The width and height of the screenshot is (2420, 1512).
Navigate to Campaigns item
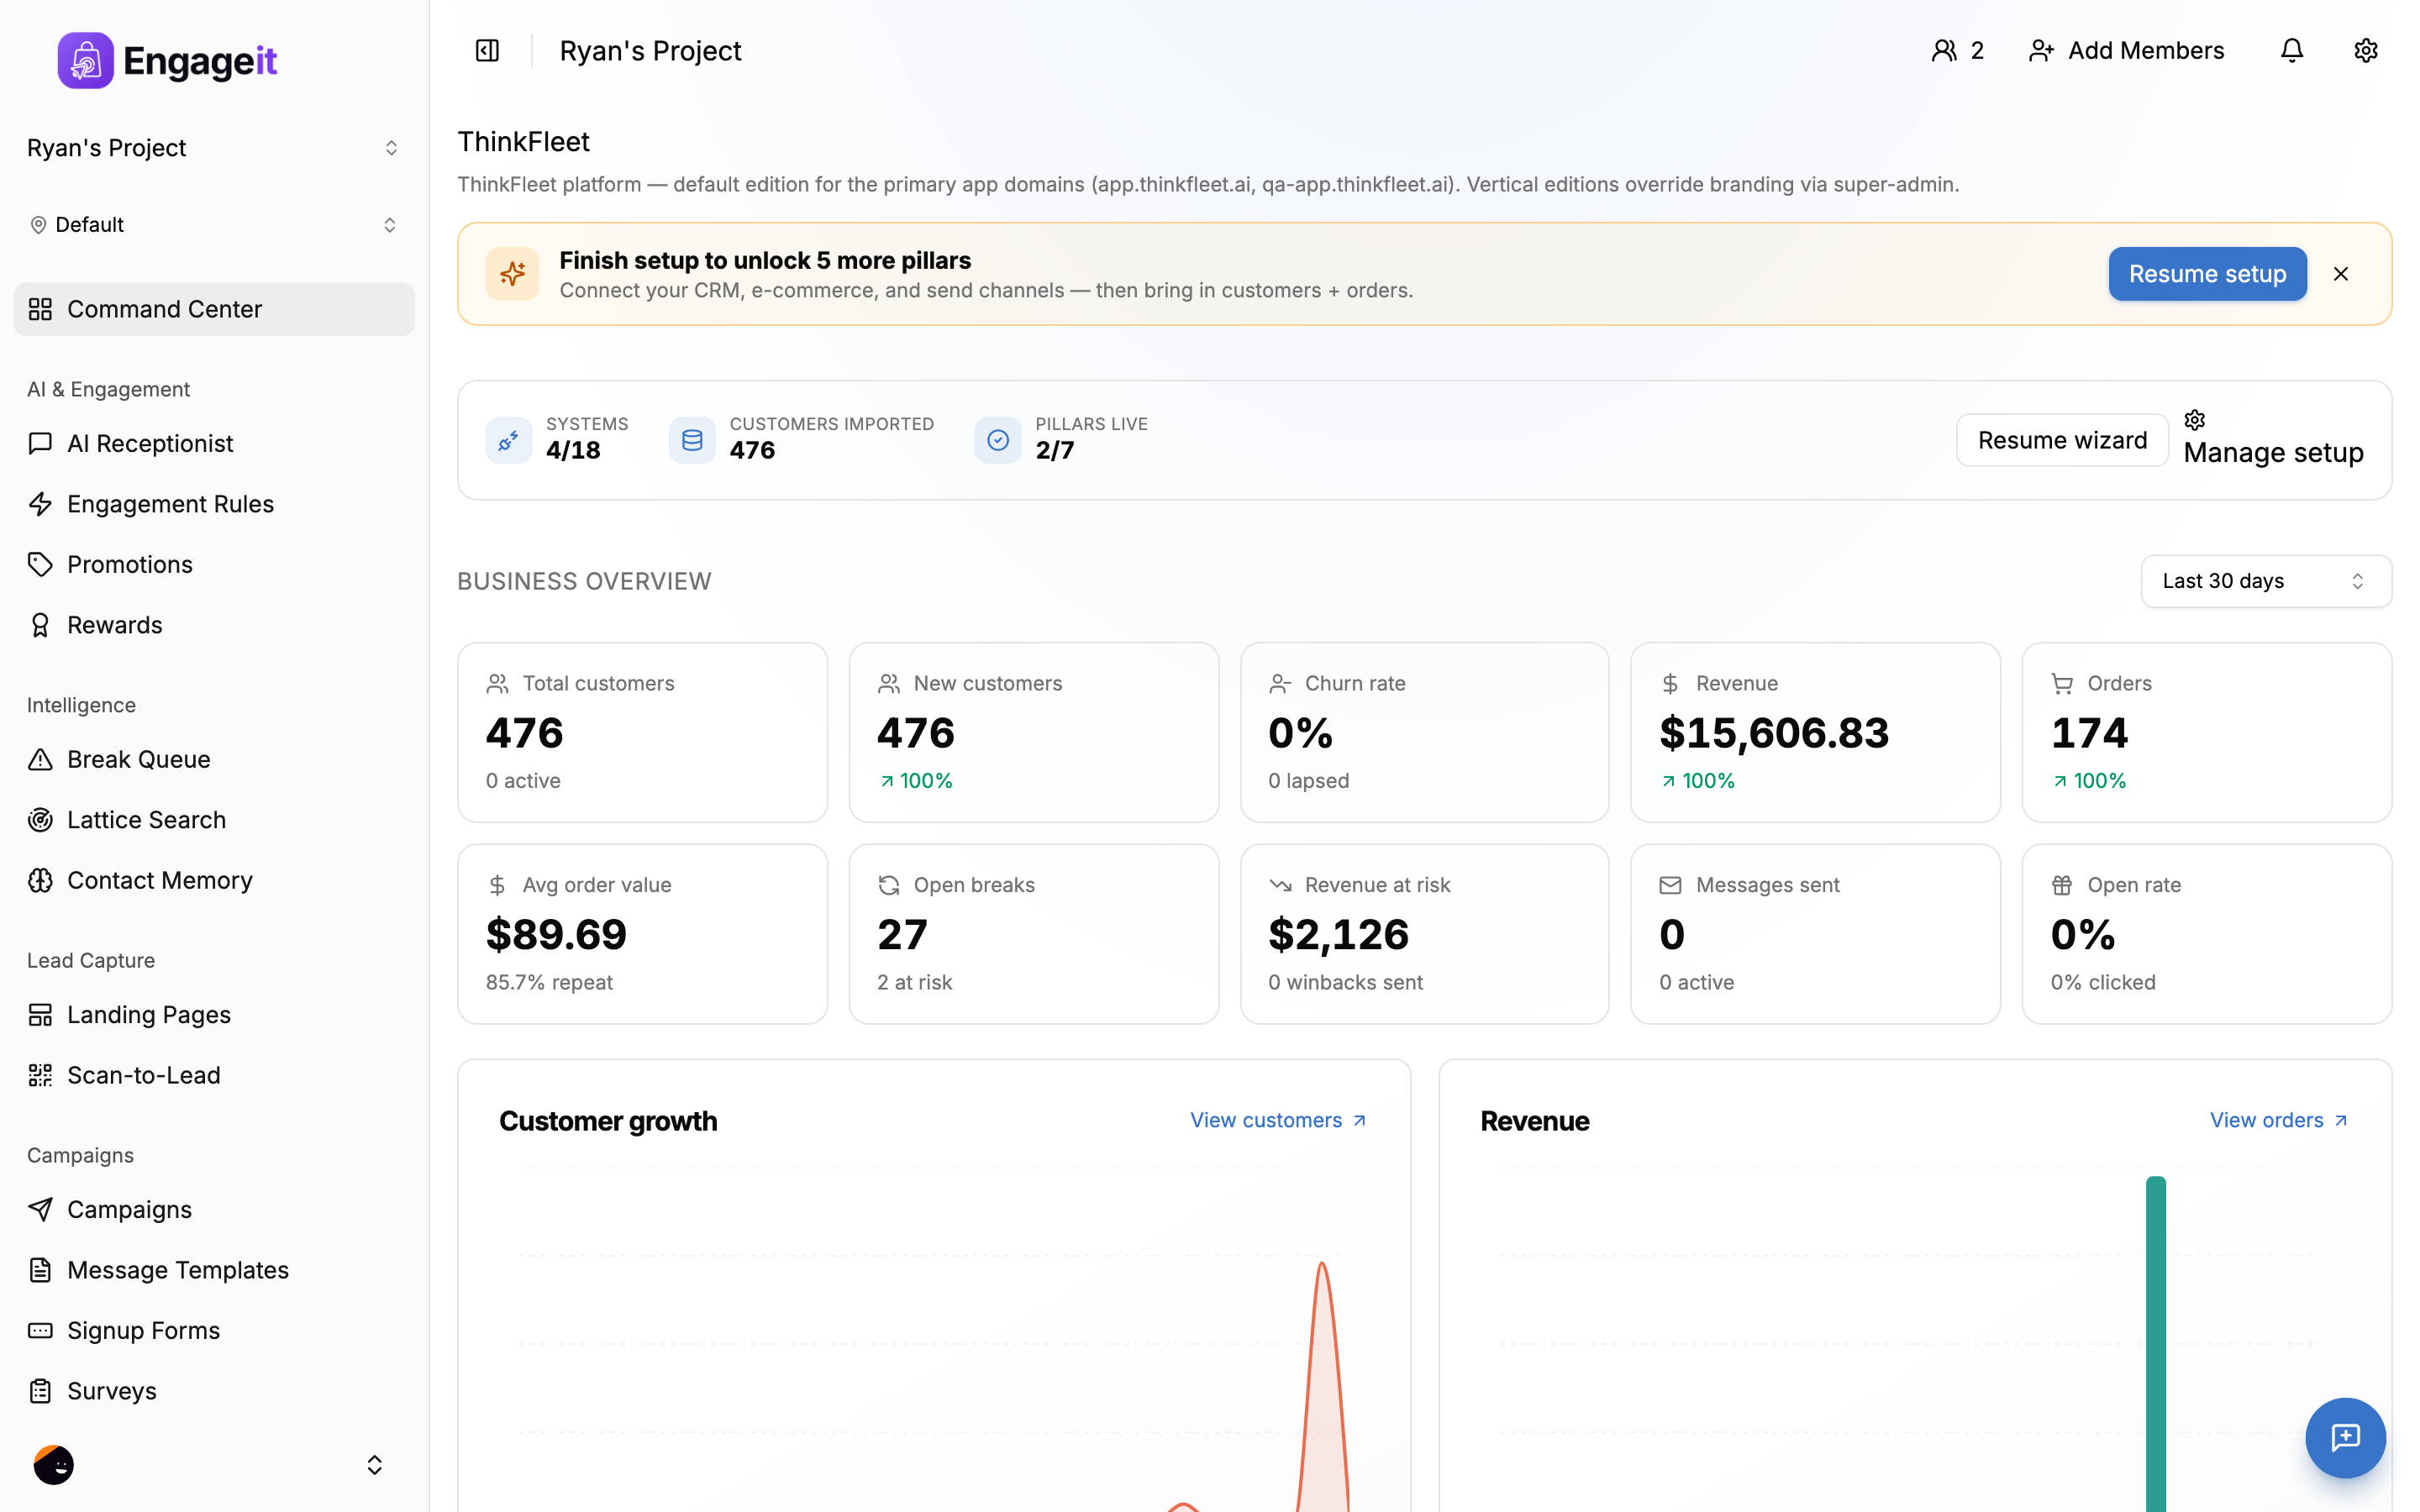(213, 1210)
